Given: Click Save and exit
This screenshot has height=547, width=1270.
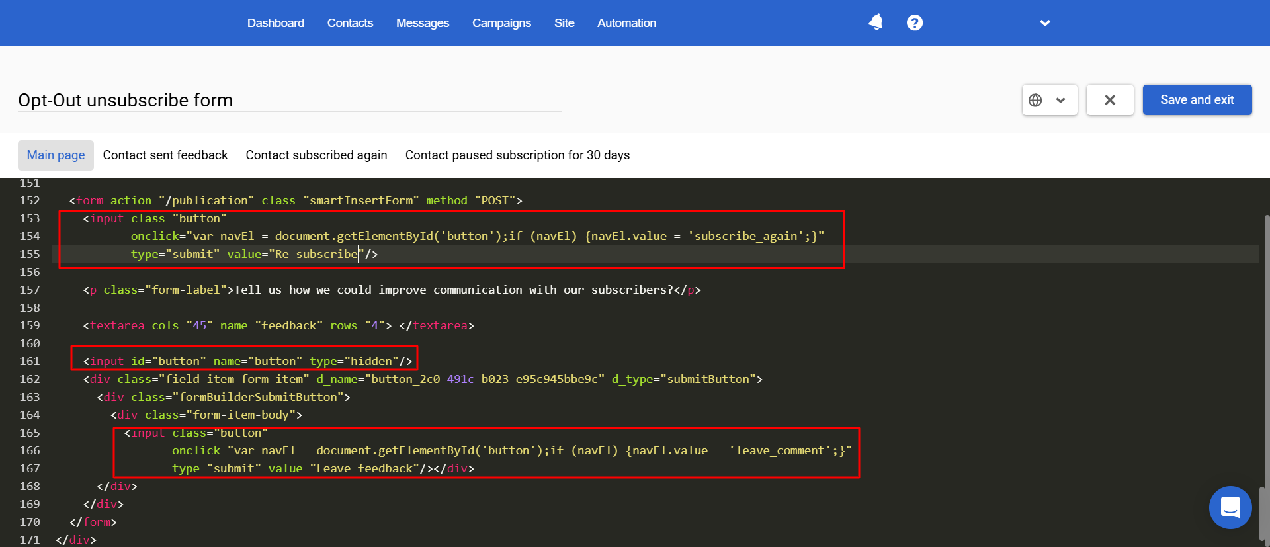Looking at the screenshot, I should click(1197, 100).
